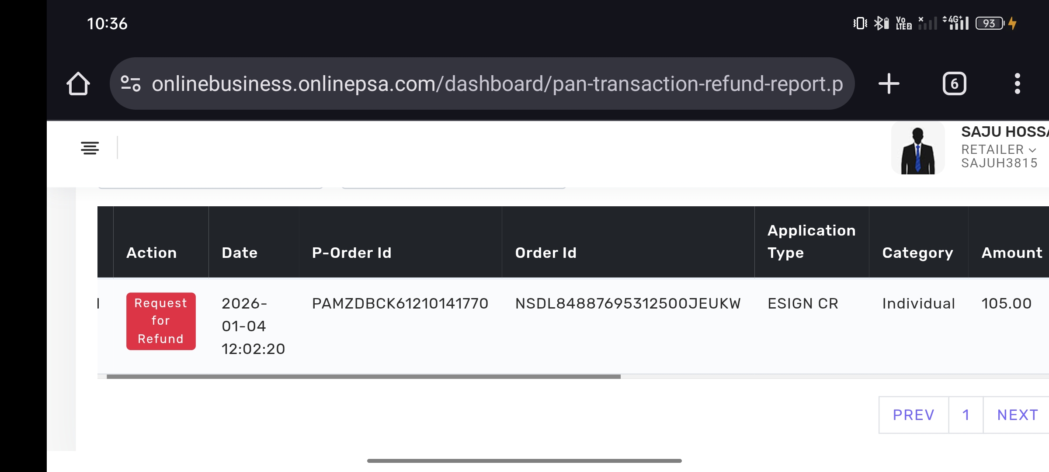The image size is (1049, 472).
Task: Click the Order Id column header
Action: [x=545, y=253]
